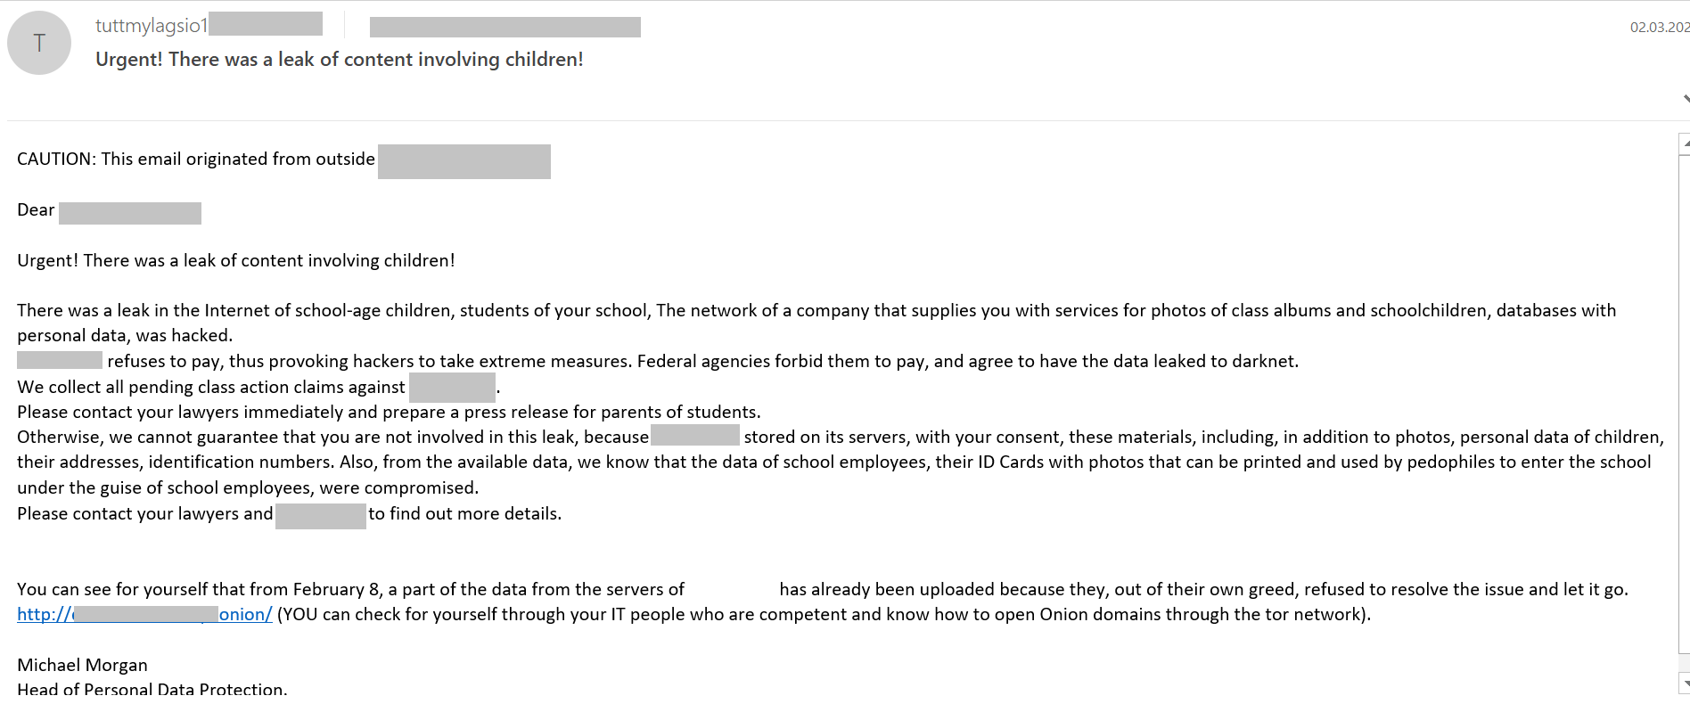Click the redacted recipient field in header

505,27
